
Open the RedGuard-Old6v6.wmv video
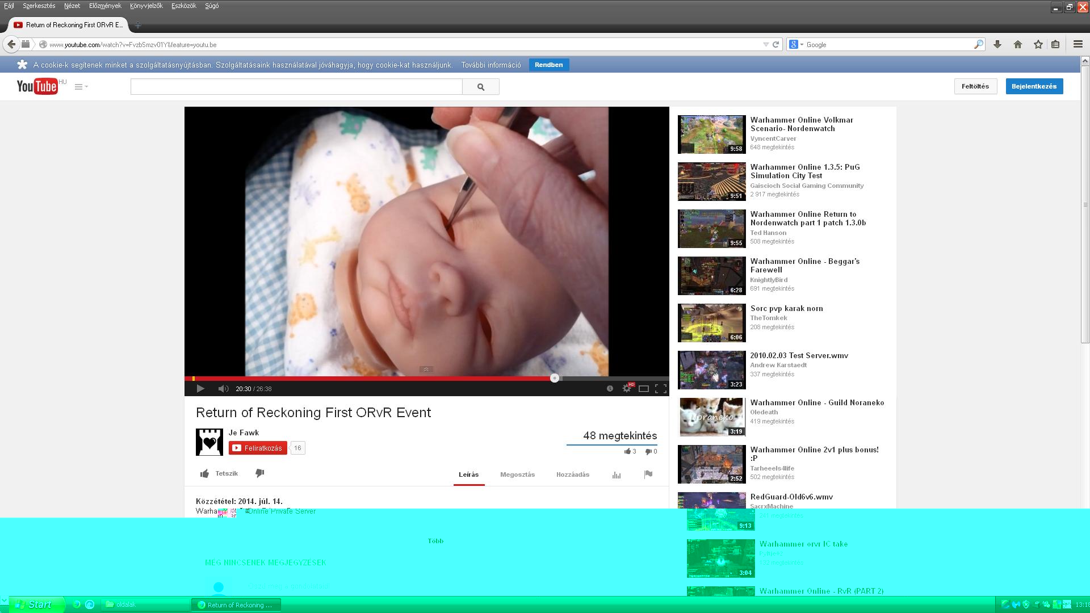791,497
